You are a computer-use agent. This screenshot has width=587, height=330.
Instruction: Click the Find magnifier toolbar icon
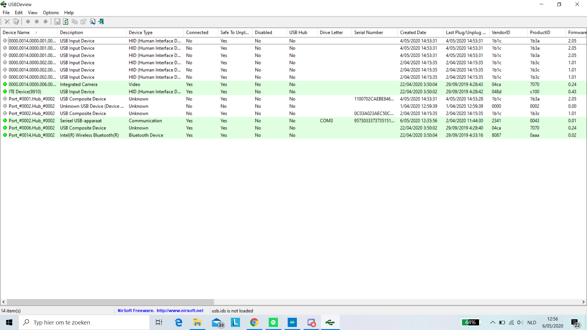click(x=92, y=21)
